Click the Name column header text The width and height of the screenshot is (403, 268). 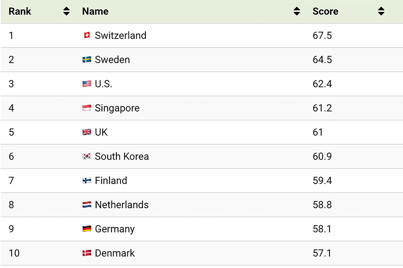95,11
